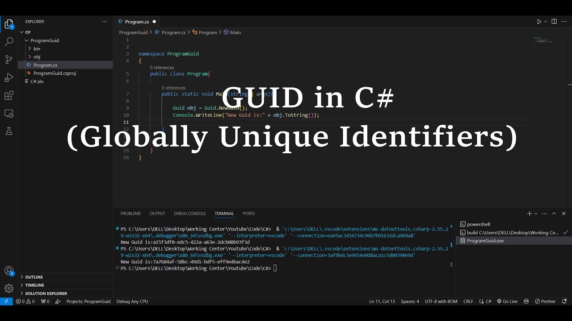This screenshot has height=321, width=572.
Task: Click unsaved dot on Program.cs tab
Action: coord(154,21)
